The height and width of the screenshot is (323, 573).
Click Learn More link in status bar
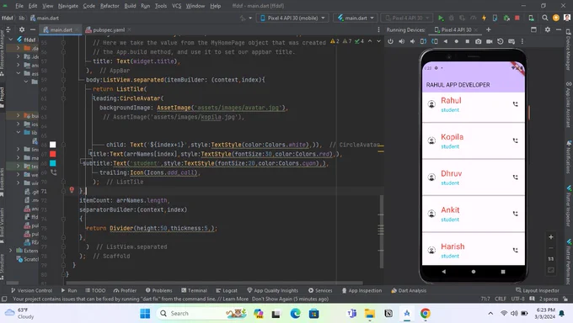point(236,299)
